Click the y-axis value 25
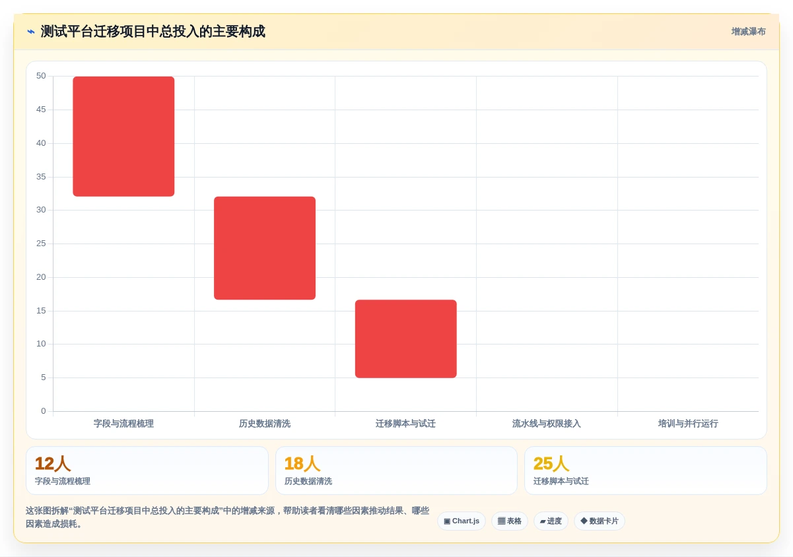793x557 pixels. click(41, 244)
